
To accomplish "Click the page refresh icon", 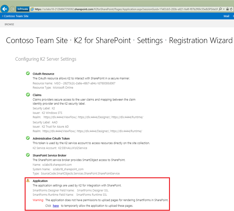I will click(231, 9).
